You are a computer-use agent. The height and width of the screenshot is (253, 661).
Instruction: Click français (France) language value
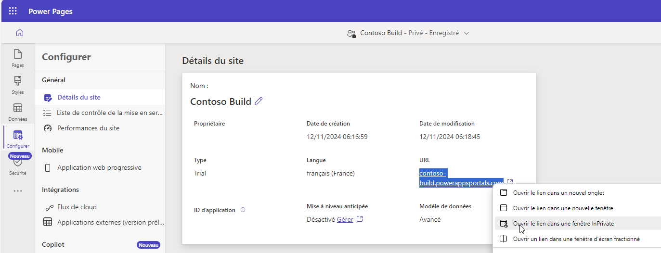331,173
